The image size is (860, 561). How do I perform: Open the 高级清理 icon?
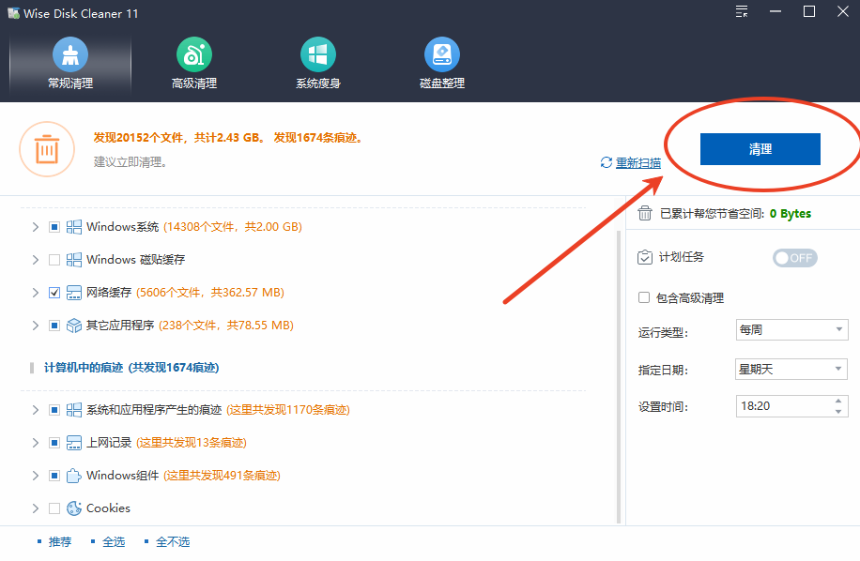[194, 55]
